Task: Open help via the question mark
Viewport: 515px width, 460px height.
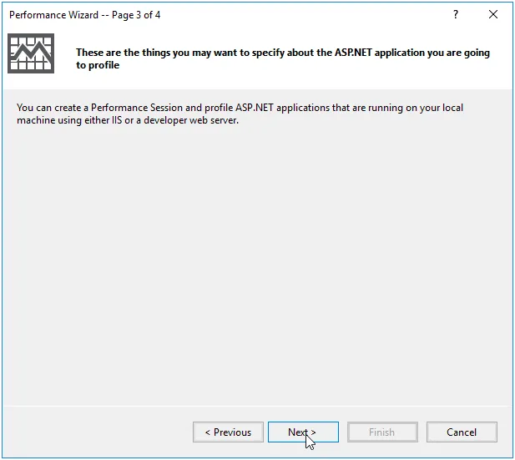Action: pyautogui.click(x=456, y=14)
